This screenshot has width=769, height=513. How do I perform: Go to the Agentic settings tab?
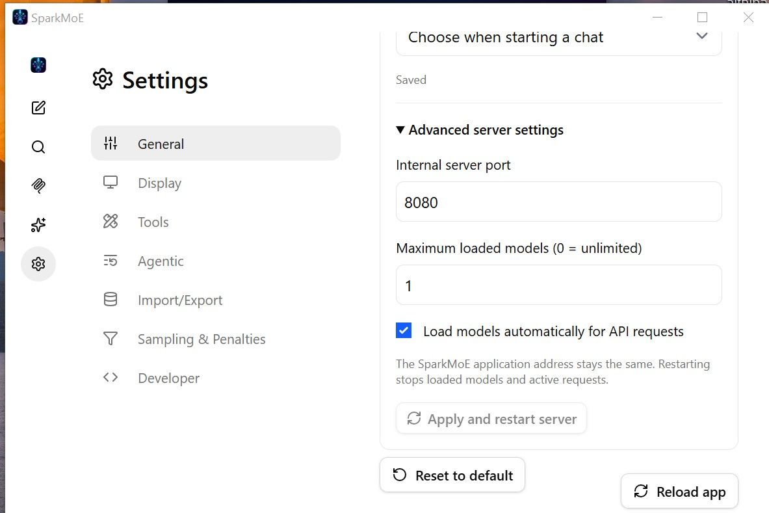point(216,261)
